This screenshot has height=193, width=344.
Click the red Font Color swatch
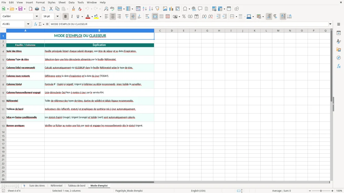click(x=88, y=17)
